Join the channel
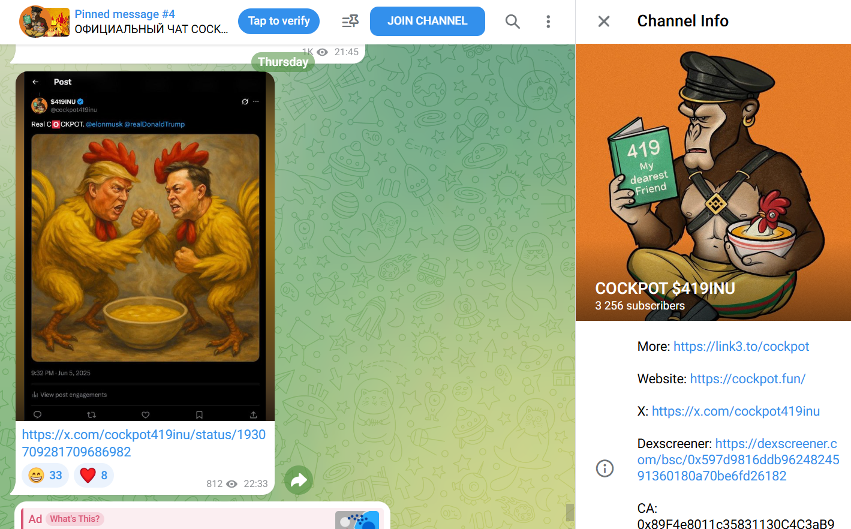This screenshot has height=529, width=851. [x=427, y=22]
